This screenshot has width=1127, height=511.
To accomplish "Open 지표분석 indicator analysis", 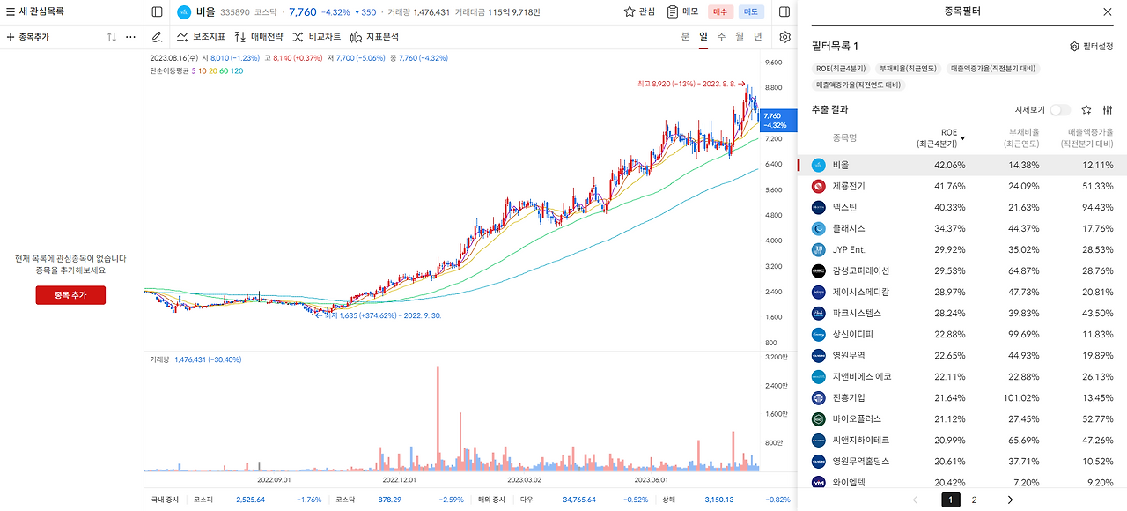I will click(x=374, y=37).
